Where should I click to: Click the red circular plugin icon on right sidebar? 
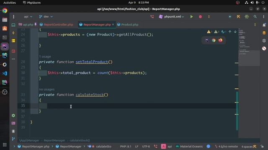(x=264, y=48)
